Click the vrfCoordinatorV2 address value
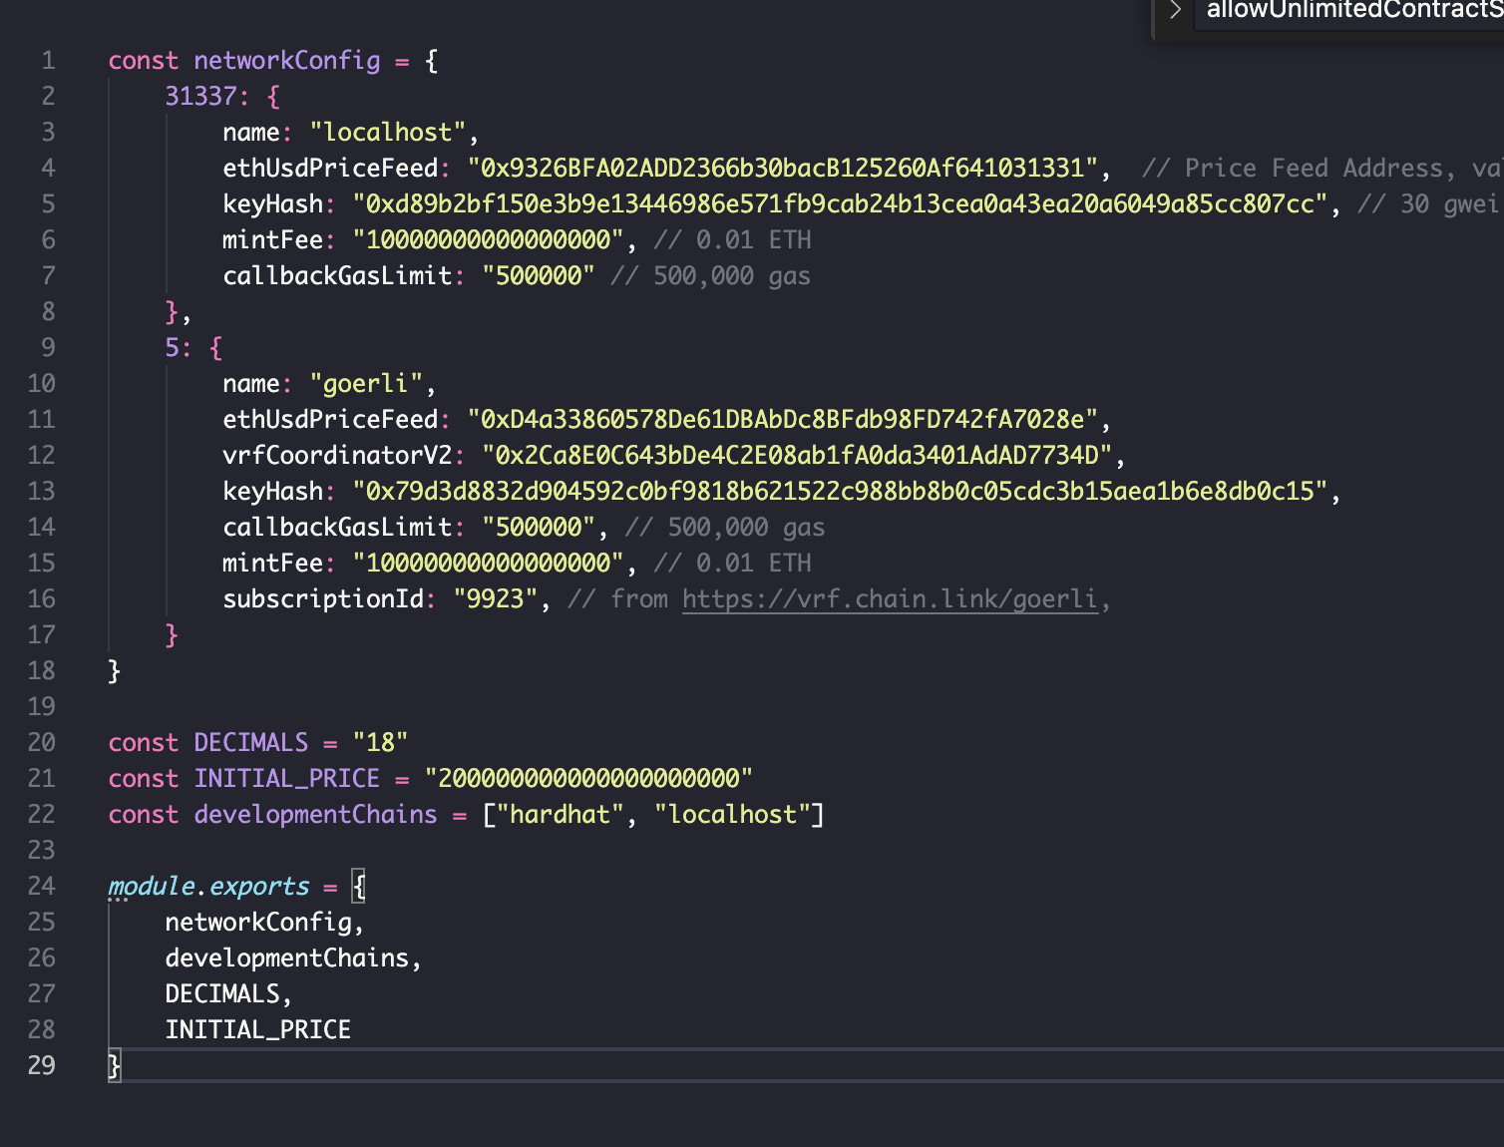The width and height of the screenshot is (1504, 1147). click(x=797, y=456)
